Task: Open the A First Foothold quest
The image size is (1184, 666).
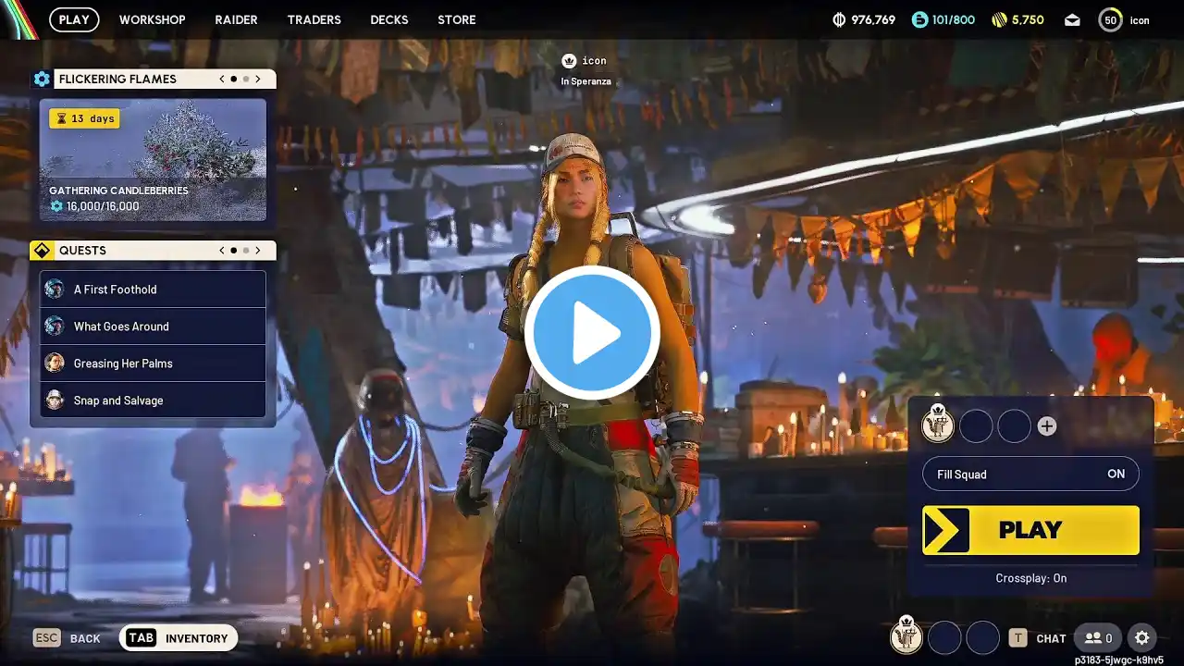Action: [x=153, y=290]
